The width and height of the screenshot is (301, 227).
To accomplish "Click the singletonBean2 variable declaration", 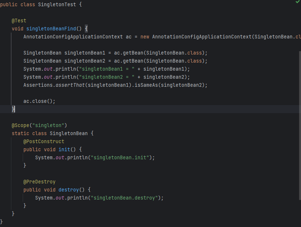I will [x=84, y=61].
